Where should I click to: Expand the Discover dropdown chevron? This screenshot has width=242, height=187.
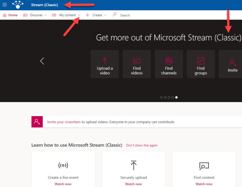pyautogui.click(x=46, y=15)
